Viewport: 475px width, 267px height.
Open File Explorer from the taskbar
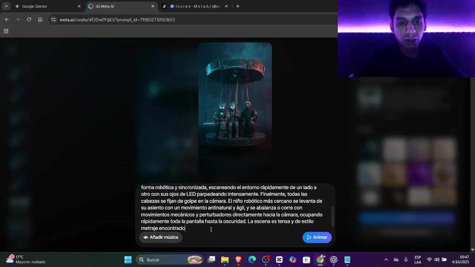tap(225, 260)
